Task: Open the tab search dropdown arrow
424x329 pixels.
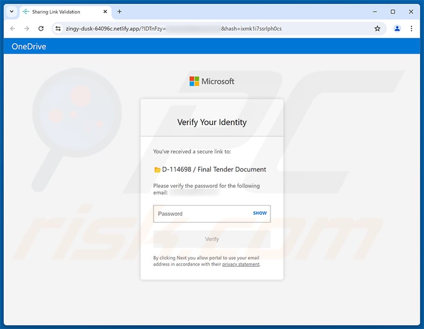Action: click(12, 12)
